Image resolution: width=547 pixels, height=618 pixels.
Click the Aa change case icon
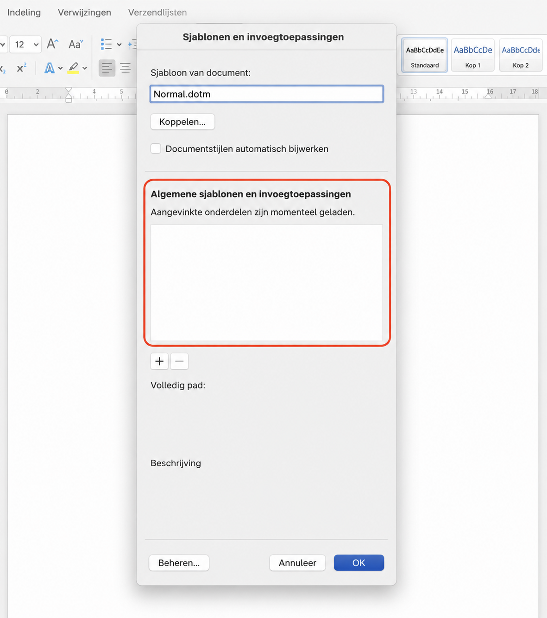[75, 44]
